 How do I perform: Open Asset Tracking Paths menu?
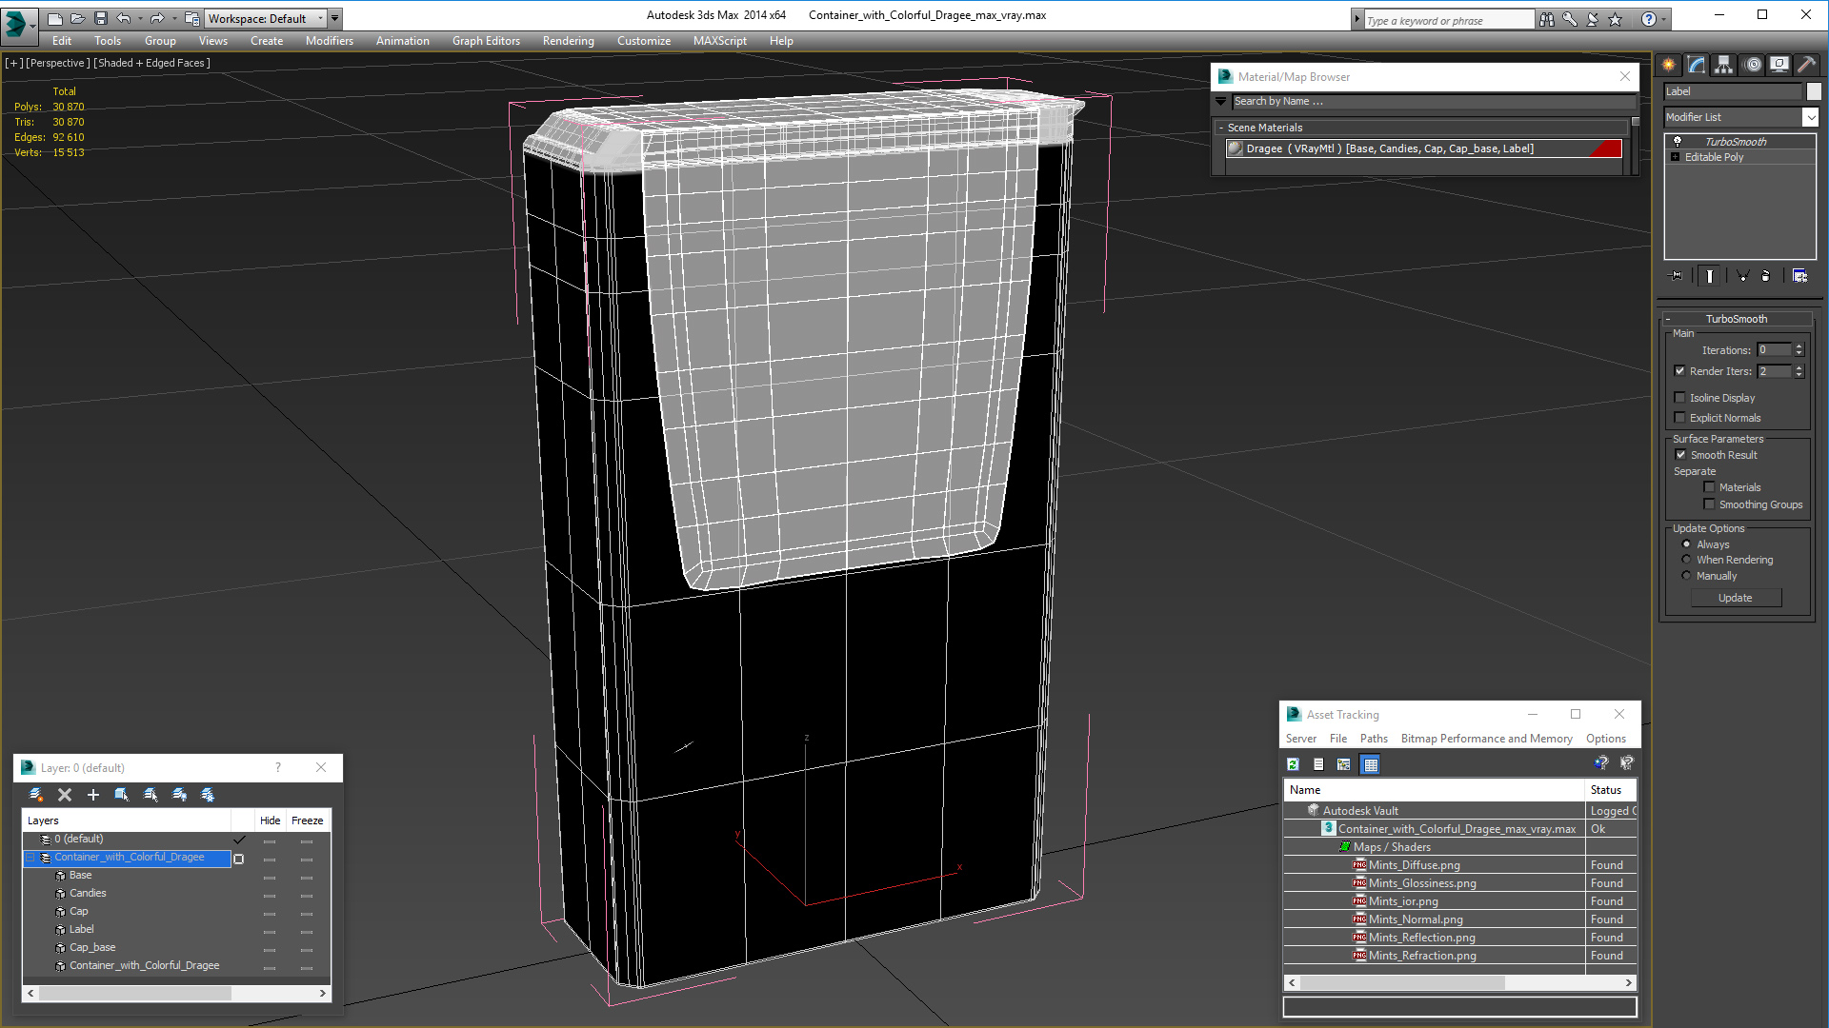1374,739
